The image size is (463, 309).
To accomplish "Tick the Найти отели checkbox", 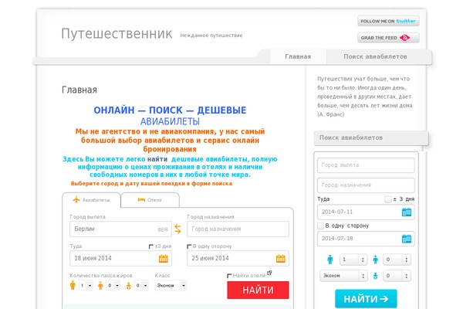I will point(229,276).
